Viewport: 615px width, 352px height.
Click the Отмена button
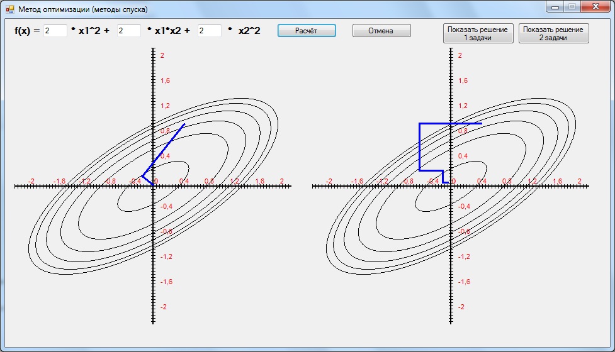(381, 31)
